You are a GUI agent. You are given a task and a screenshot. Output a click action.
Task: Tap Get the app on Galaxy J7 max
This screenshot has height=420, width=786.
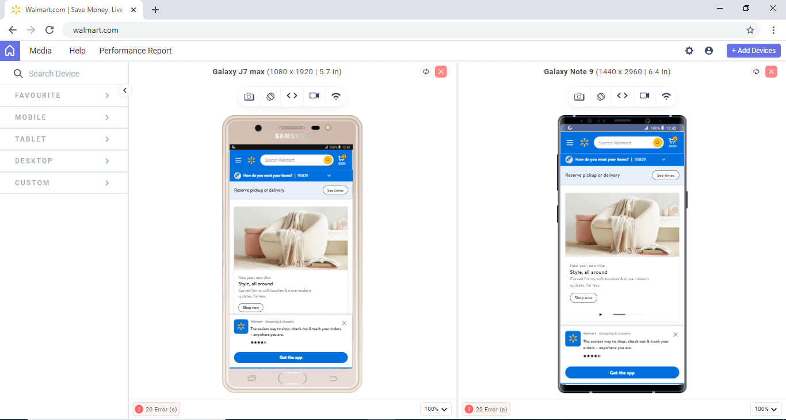[291, 357]
